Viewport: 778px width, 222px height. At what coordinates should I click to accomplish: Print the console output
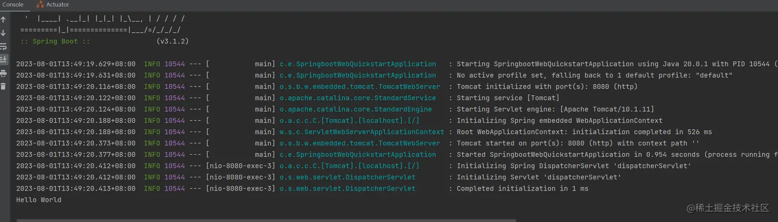tap(4, 73)
